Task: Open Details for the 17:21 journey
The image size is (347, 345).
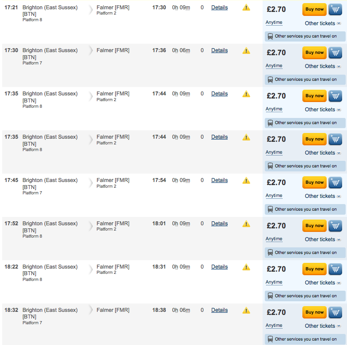Action: (219, 8)
